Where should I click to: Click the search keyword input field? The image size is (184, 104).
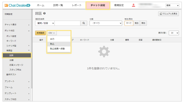coord(67,23)
